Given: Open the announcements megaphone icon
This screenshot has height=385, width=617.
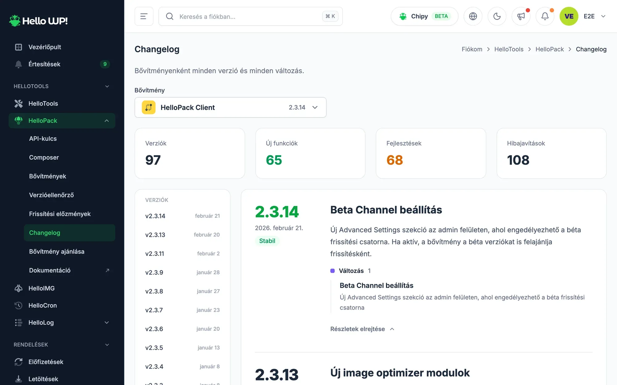Looking at the screenshot, I should pos(521,16).
